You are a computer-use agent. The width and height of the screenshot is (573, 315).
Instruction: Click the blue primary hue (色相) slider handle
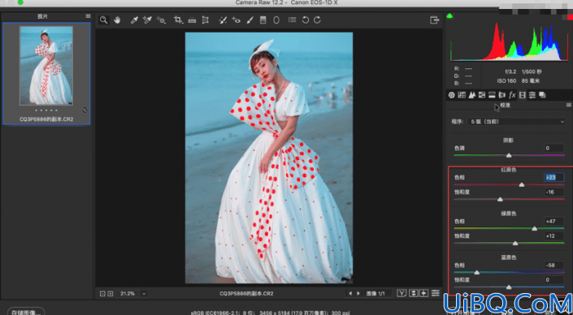point(476,272)
